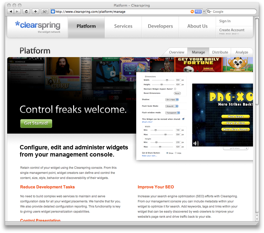Click the Improve Your SEO heading
This screenshot has height=233, width=264.
point(156,187)
